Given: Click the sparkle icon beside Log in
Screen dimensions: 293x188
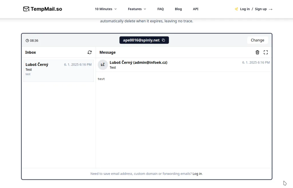Looking at the screenshot, I should pos(236,9).
